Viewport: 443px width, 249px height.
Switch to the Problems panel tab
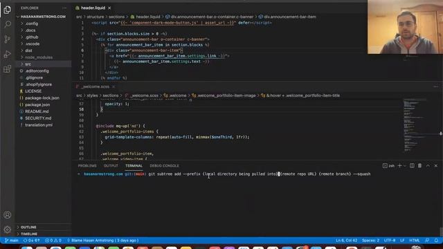87,166
